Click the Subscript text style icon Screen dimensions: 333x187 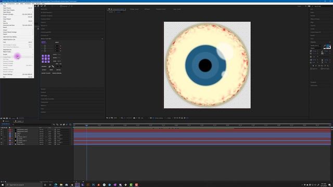click(x=328, y=66)
